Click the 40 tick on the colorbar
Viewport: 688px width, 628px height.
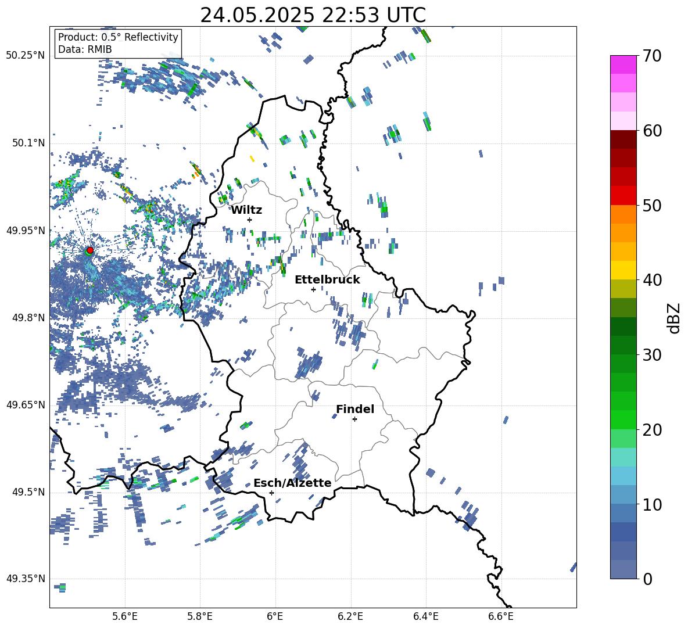point(651,280)
